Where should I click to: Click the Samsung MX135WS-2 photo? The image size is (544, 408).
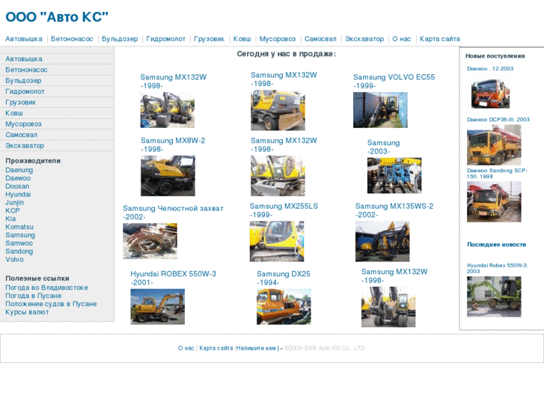pos(382,241)
